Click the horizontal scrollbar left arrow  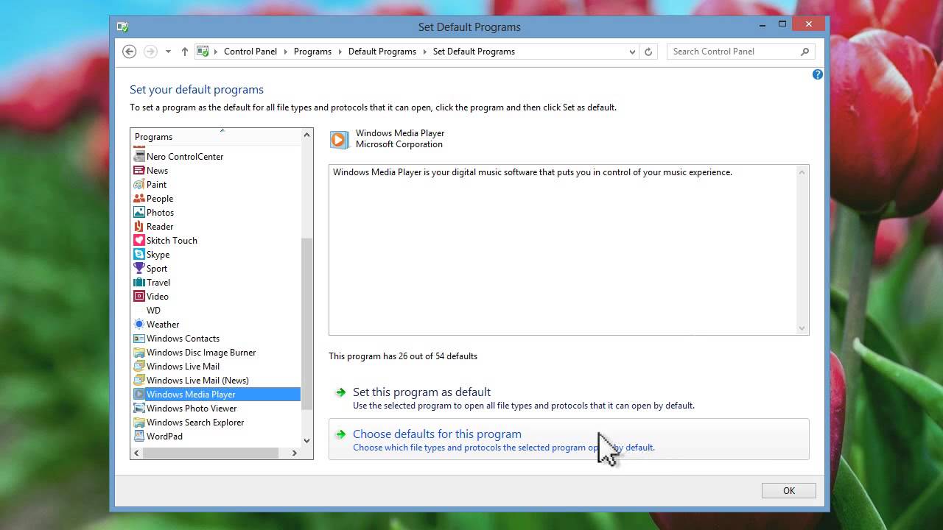[x=137, y=453]
